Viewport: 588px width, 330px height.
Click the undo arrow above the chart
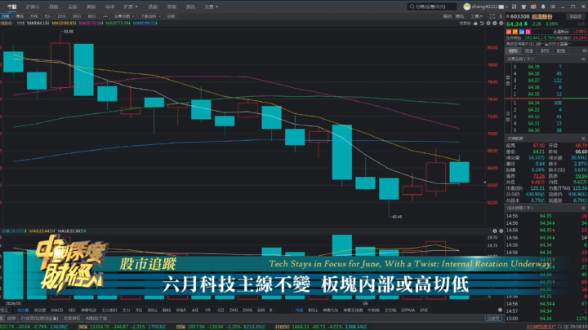(482, 23)
